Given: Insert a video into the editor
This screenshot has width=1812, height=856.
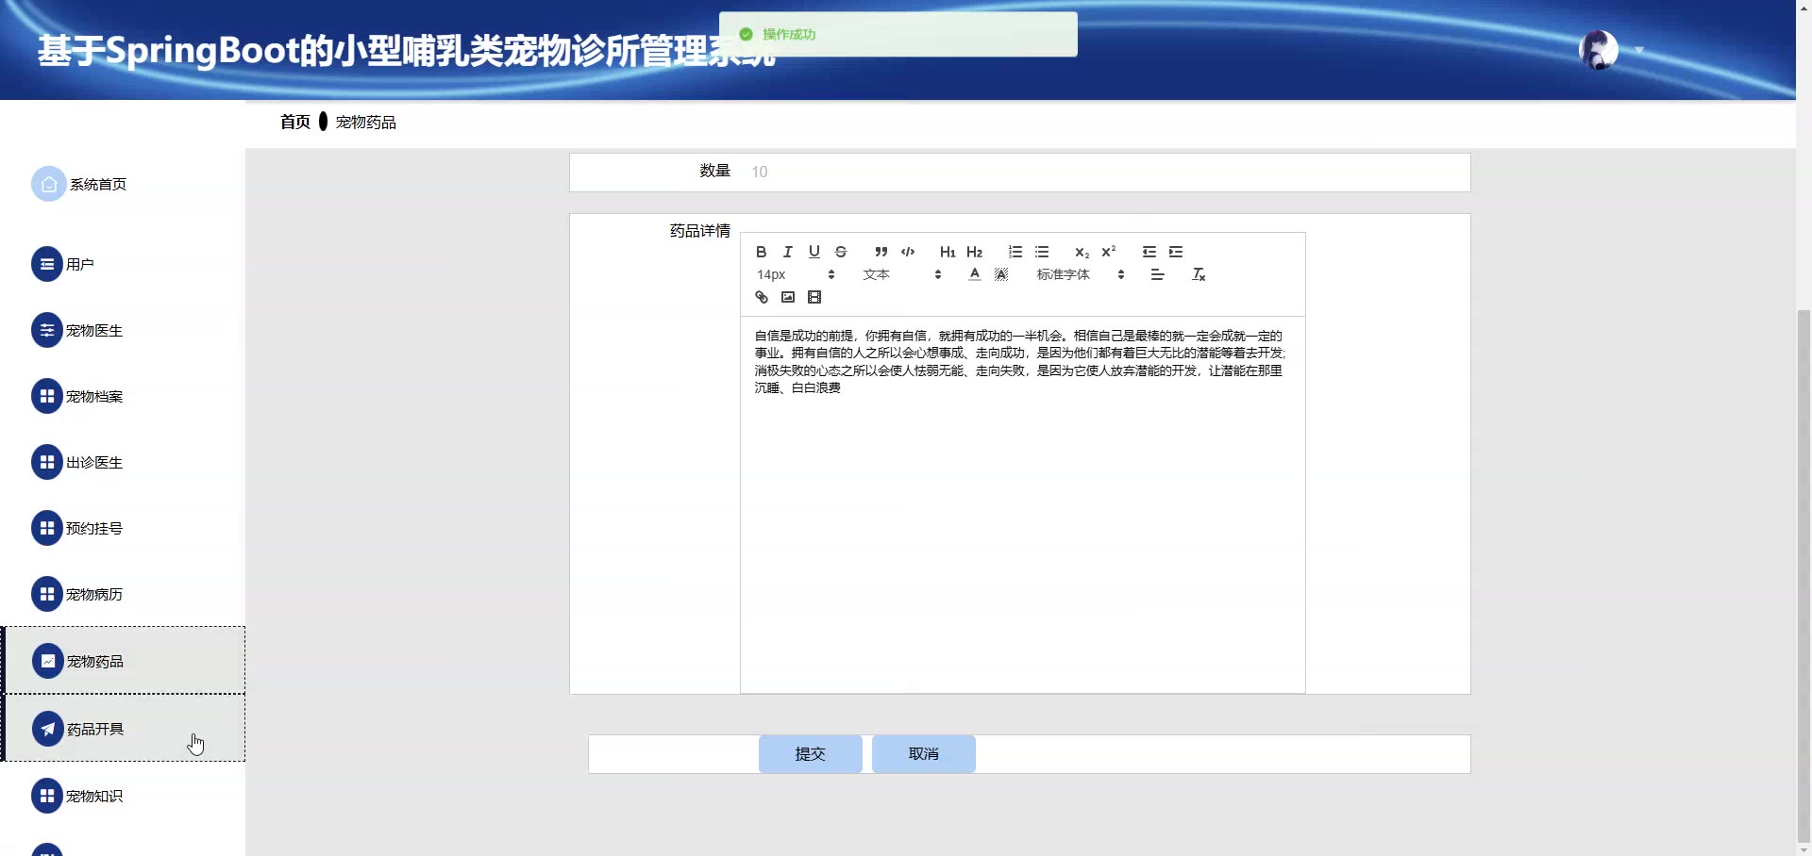Looking at the screenshot, I should click(814, 297).
